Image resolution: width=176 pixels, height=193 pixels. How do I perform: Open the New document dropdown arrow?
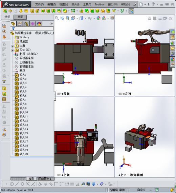coord(145,5)
